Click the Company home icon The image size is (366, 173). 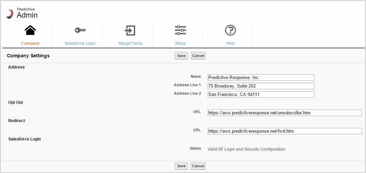click(x=30, y=31)
